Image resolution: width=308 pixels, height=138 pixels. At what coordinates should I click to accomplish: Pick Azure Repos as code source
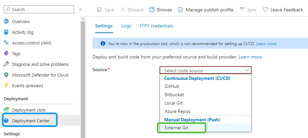pyautogui.click(x=177, y=111)
